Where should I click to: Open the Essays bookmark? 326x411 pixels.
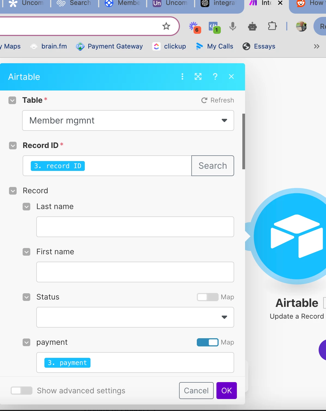click(x=259, y=46)
